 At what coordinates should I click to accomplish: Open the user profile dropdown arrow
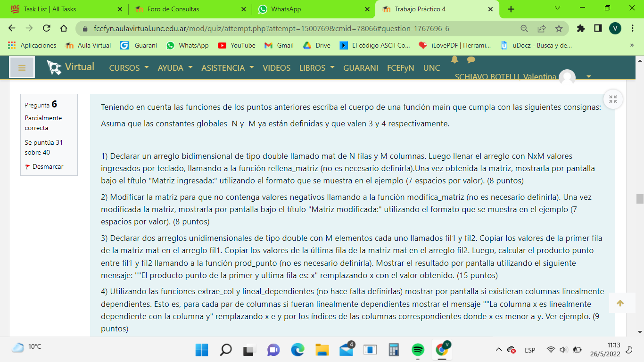click(x=588, y=76)
